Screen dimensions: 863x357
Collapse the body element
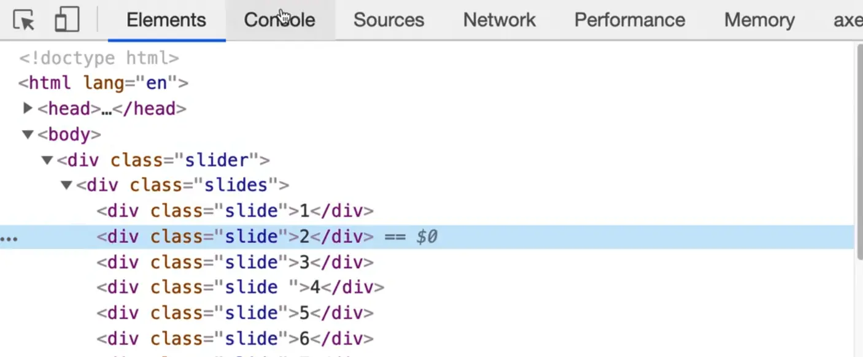(28, 134)
